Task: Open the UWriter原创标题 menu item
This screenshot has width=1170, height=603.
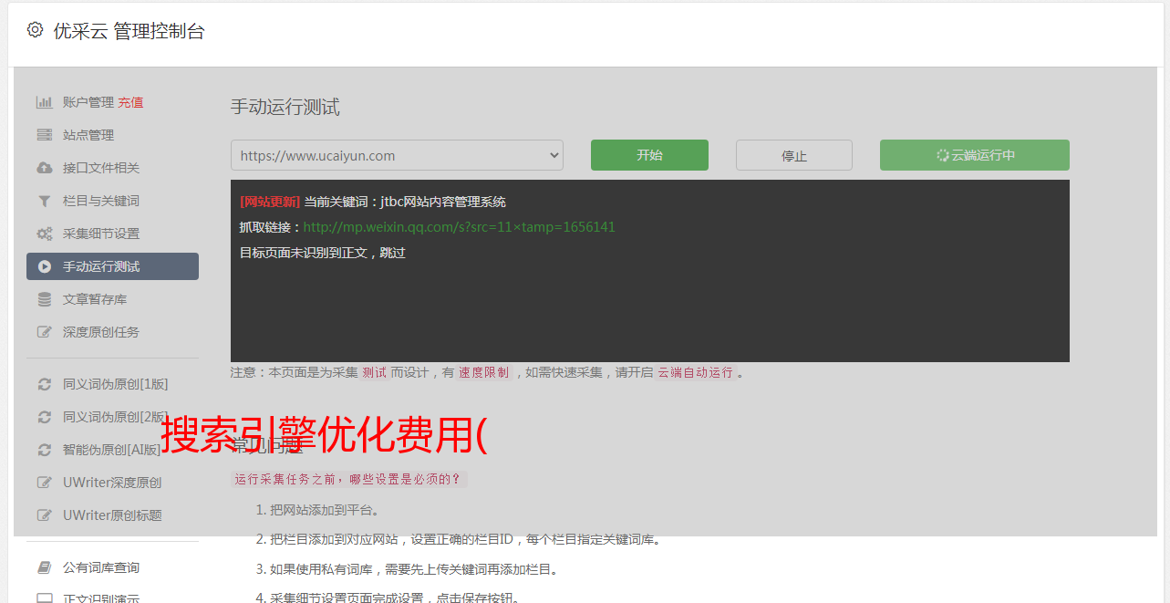Action: (112, 515)
